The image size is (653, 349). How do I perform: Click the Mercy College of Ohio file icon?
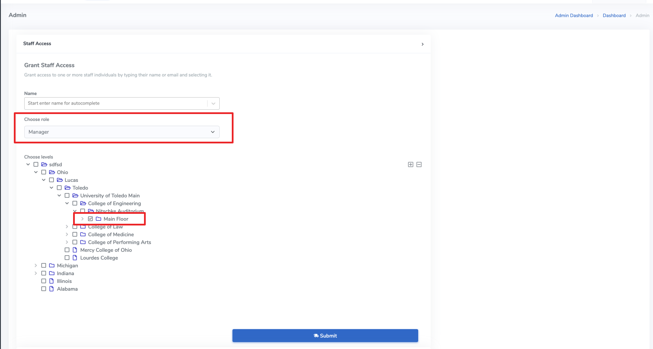75,250
